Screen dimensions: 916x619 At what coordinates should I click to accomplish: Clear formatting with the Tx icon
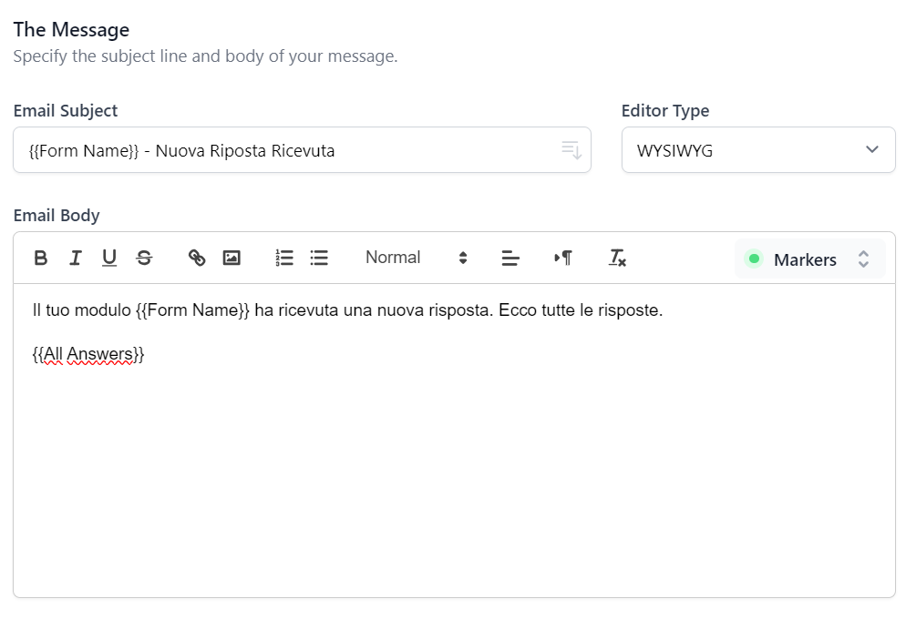tap(617, 259)
